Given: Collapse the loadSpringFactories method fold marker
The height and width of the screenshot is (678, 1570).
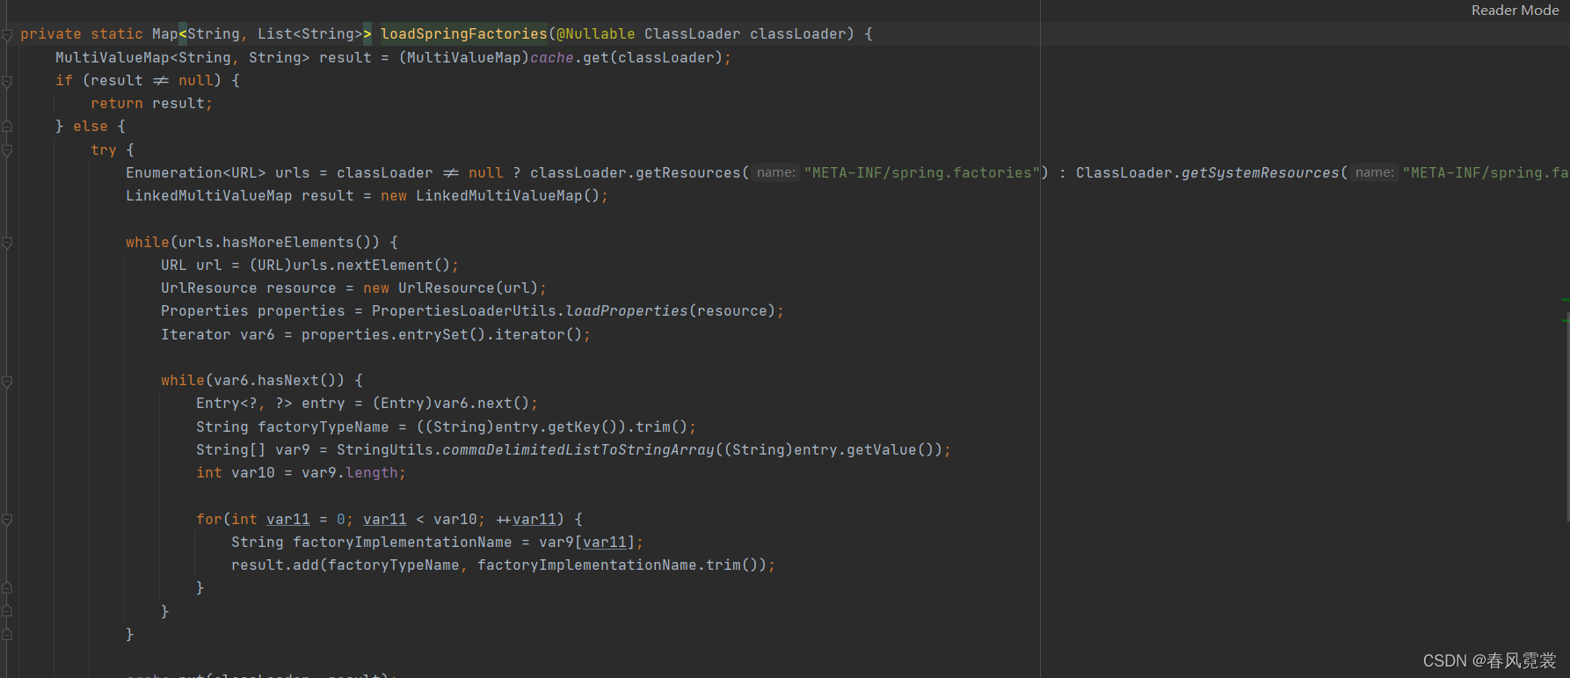Looking at the screenshot, I should 7,35.
